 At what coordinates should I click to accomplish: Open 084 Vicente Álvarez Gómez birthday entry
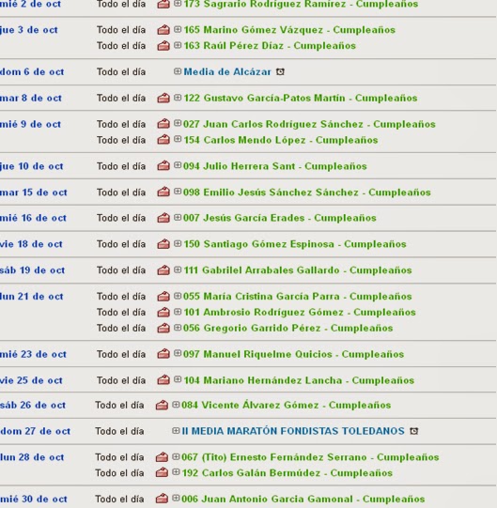point(287,405)
